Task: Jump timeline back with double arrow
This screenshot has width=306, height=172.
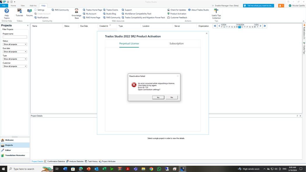Action: [215, 26]
